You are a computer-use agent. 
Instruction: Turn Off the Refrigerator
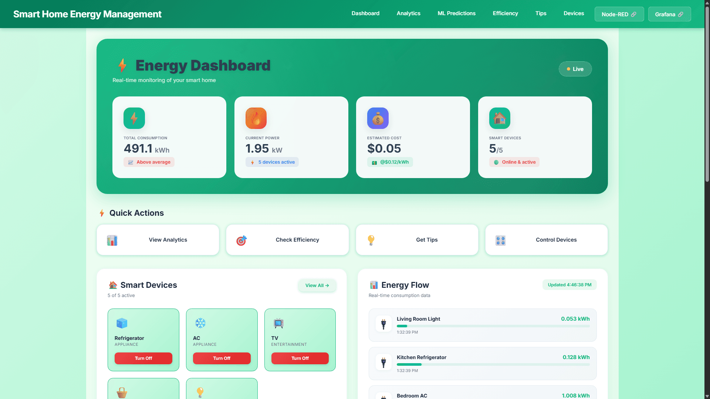tap(143, 358)
